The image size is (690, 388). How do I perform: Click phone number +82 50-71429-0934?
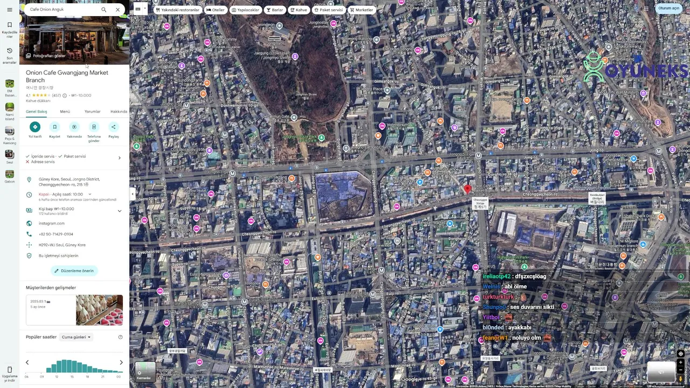tap(56, 234)
